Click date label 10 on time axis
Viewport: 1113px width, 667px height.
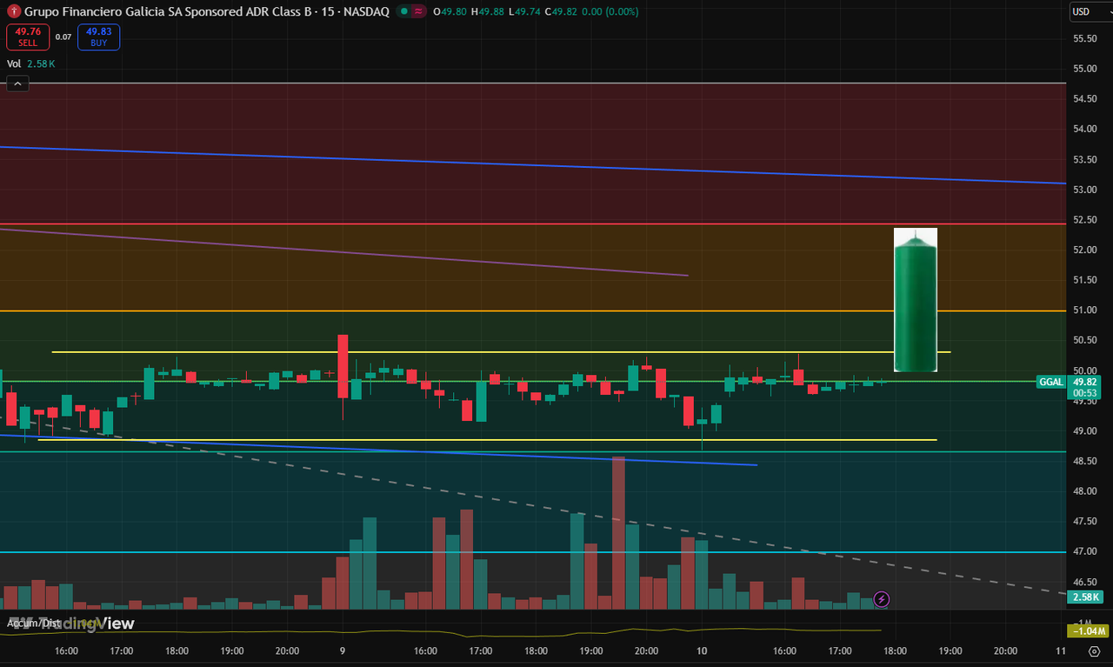pos(702,650)
